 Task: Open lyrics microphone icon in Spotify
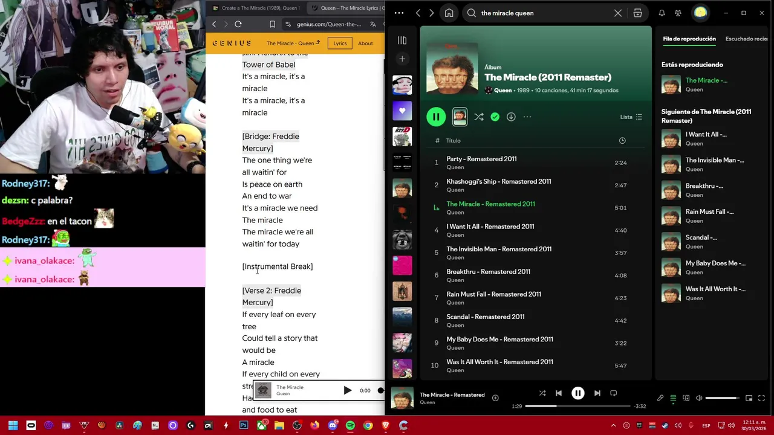(660, 398)
